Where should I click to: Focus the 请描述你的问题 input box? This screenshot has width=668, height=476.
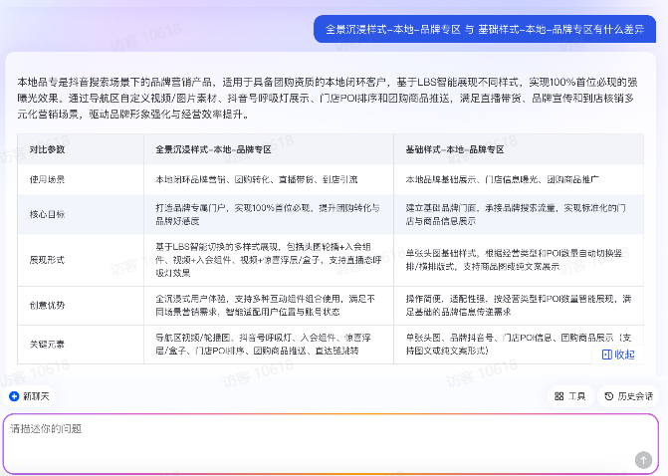332,443
